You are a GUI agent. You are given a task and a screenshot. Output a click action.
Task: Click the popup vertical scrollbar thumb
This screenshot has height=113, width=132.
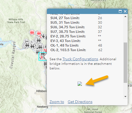(x=125, y=63)
